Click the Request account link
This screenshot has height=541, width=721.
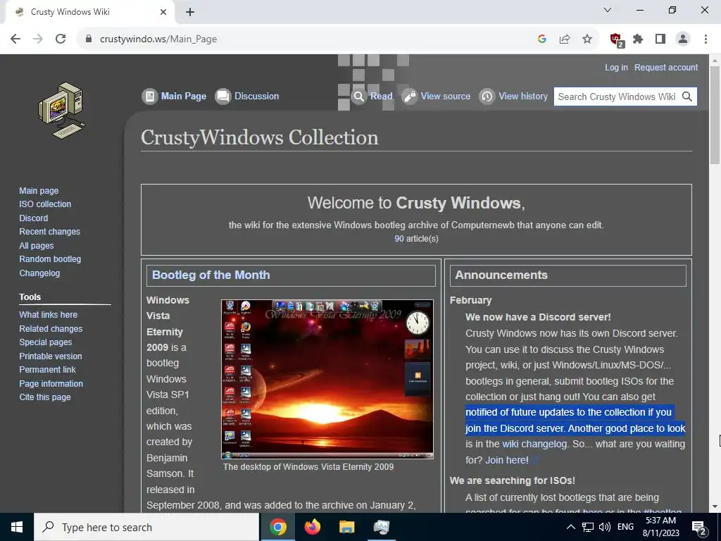(666, 68)
